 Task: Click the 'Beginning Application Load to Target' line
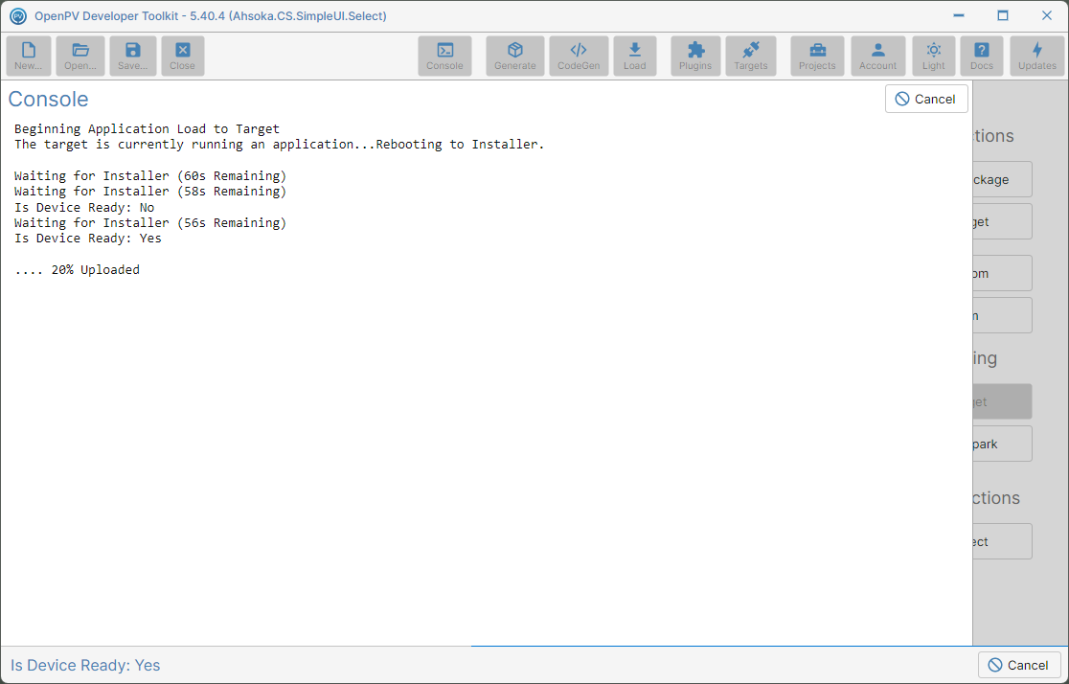click(x=147, y=129)
